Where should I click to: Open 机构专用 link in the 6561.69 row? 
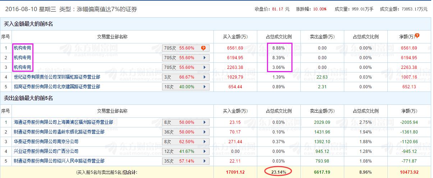click(x=22, y=48)
